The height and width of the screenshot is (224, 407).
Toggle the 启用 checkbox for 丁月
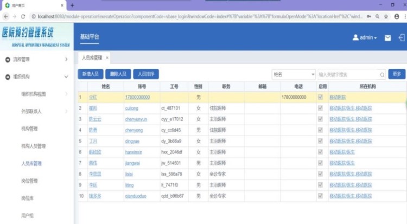[x=320, y=141]
